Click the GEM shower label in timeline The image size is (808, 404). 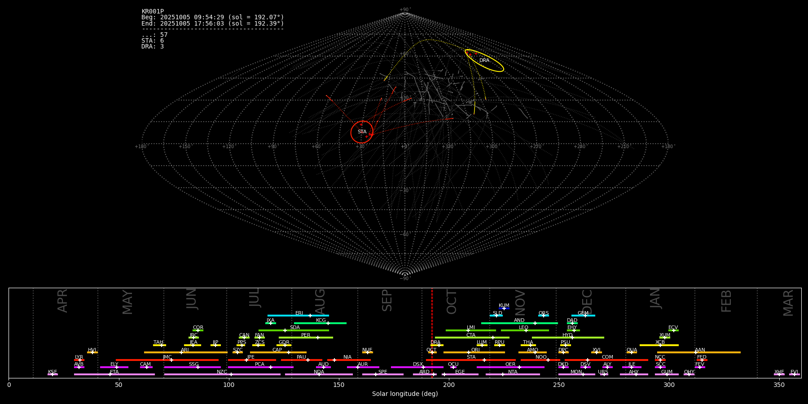coord(583,313)
